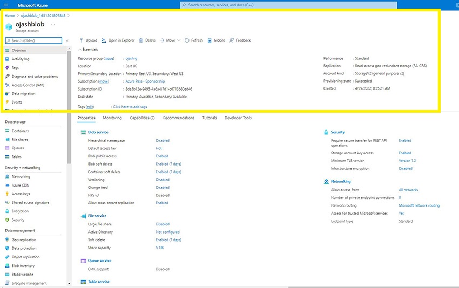Viewport: 459px width, 288px height.
Task: Click the Hot default access tier value
Action: [159, 148]
